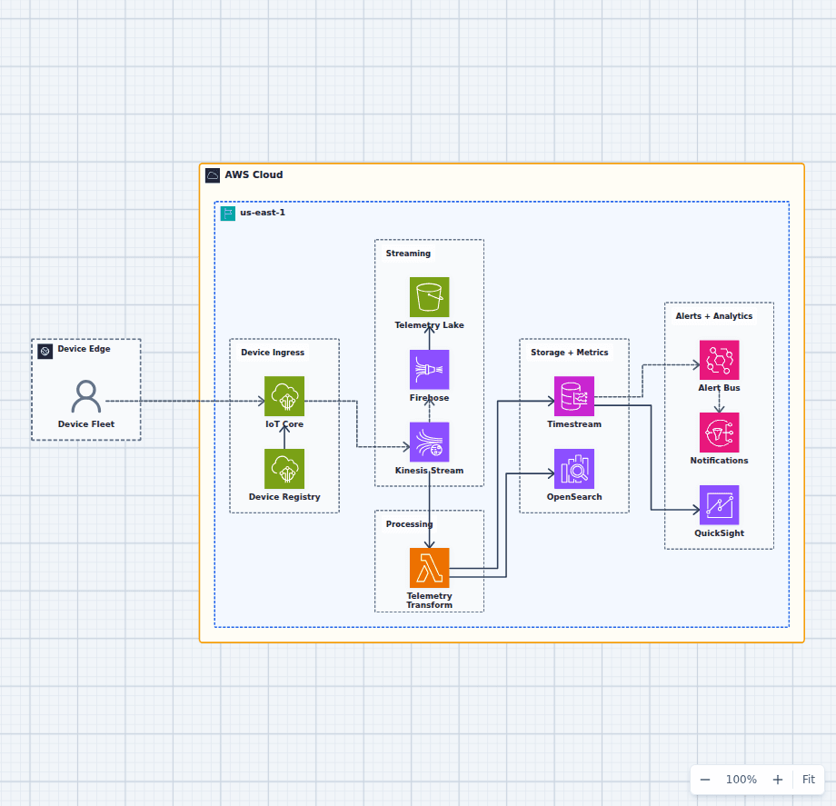Select the Telemetry Lake S3 bucket icon

[429, 297]
